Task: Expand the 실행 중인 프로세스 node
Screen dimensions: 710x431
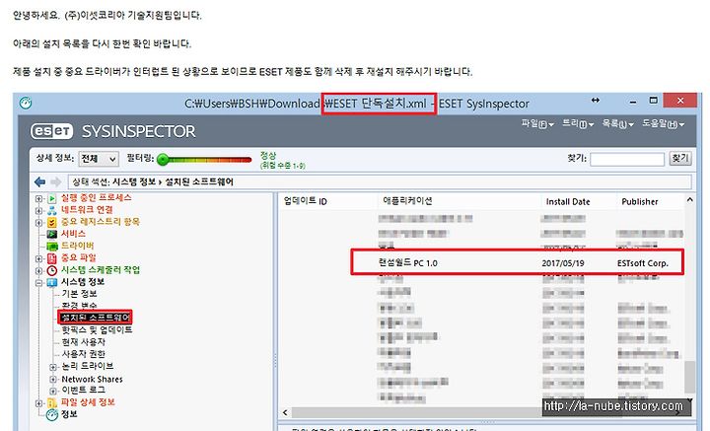Action: point(38,199)
